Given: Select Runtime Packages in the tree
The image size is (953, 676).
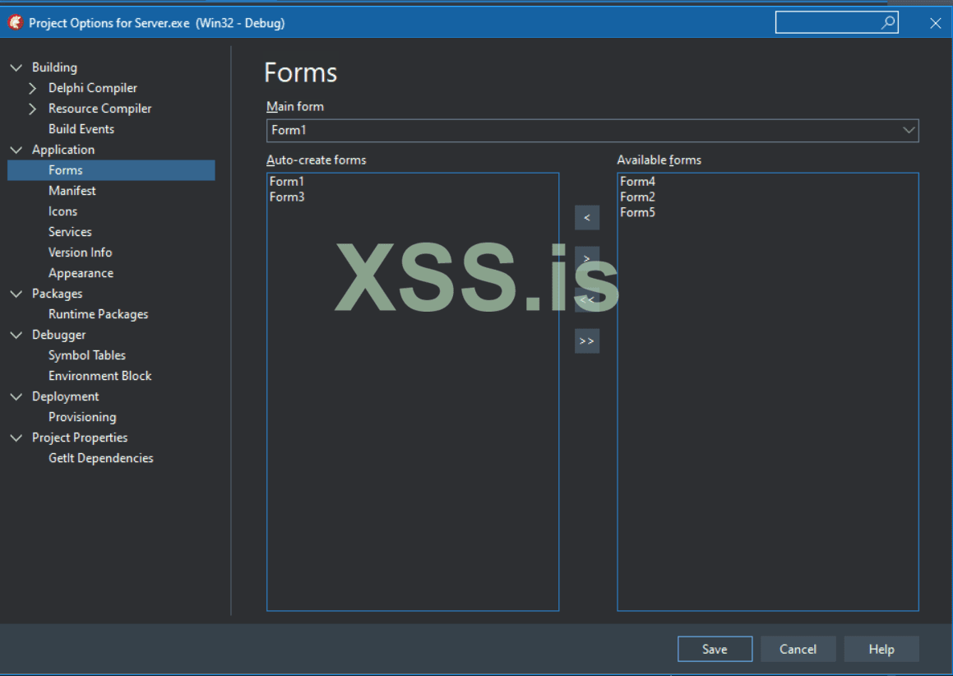Looking at the screenshot, I should (x=99, y=314).
